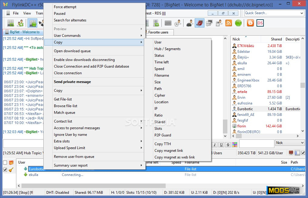
Task: Toggle the checkbox right of hub stats
Action: [303, 153]
